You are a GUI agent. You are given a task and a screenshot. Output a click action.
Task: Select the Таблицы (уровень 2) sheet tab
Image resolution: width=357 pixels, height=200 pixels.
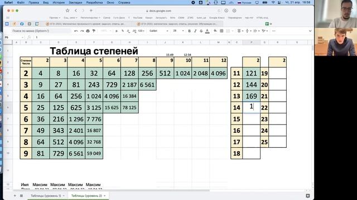[x=86, y=196]
